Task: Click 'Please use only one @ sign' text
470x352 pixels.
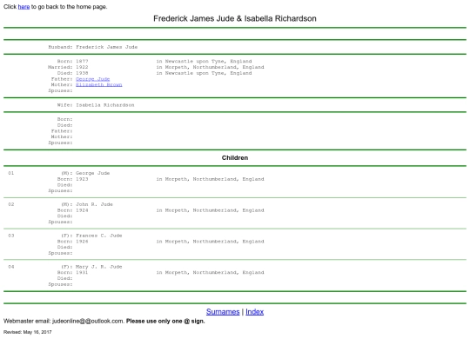Action: point(165,322)
